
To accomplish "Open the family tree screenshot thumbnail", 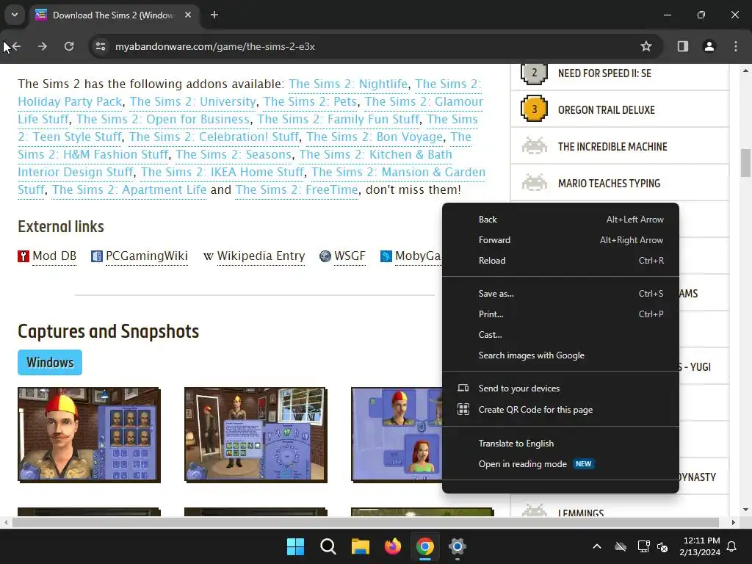I will [x=397, y=435].
